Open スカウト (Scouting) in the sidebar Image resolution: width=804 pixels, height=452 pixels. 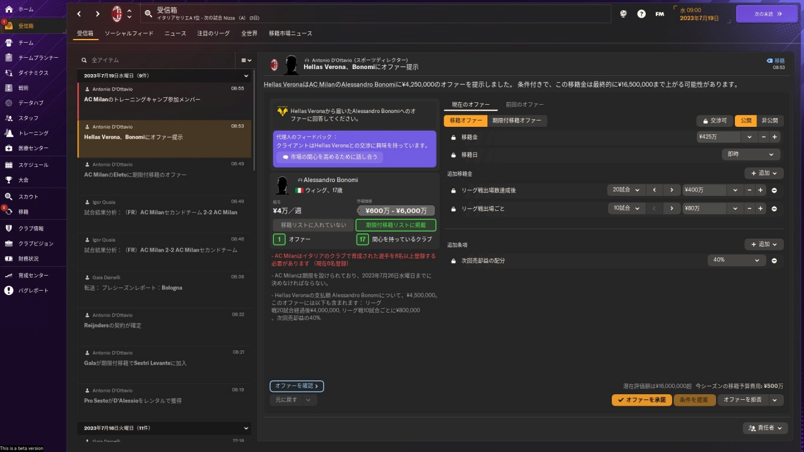coord(28,196)
